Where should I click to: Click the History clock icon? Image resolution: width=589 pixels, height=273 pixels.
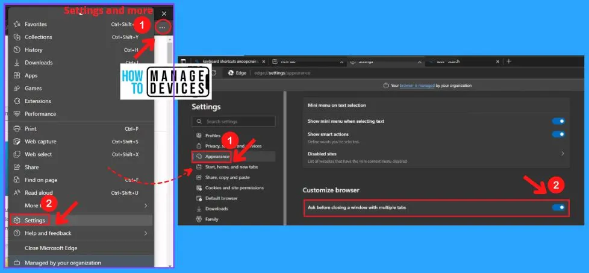16,49
